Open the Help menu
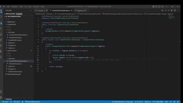 [x=42, y=7]
